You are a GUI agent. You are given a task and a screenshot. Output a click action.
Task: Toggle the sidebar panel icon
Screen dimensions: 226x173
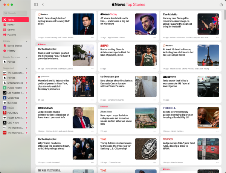36,5
